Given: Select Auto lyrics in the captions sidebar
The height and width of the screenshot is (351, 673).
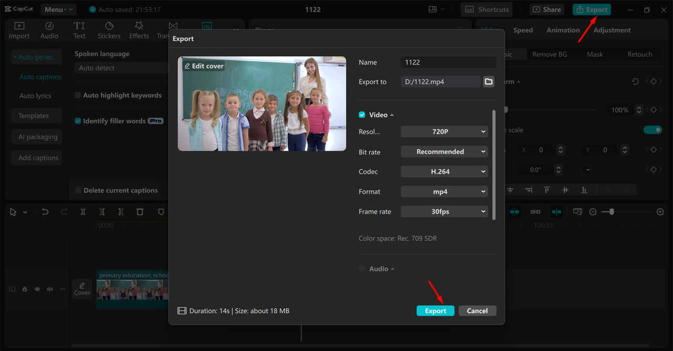Looking at the screenshot, I should click(35, 96).
